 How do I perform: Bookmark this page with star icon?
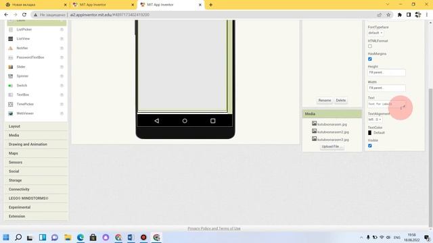tap(388, 15)
